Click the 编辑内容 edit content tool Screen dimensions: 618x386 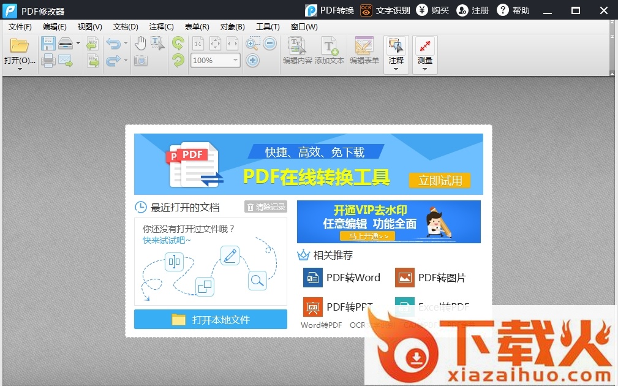click(x=297, y=50)
